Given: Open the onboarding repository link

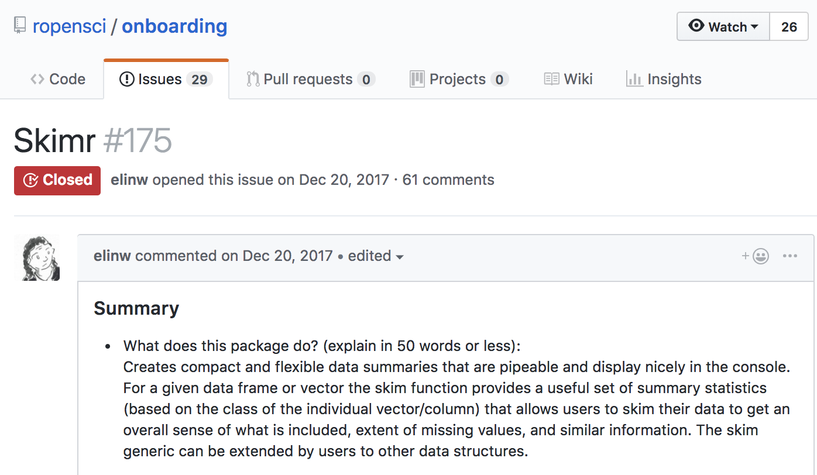Looking at the screenshot, I should (x=174, y=26).
